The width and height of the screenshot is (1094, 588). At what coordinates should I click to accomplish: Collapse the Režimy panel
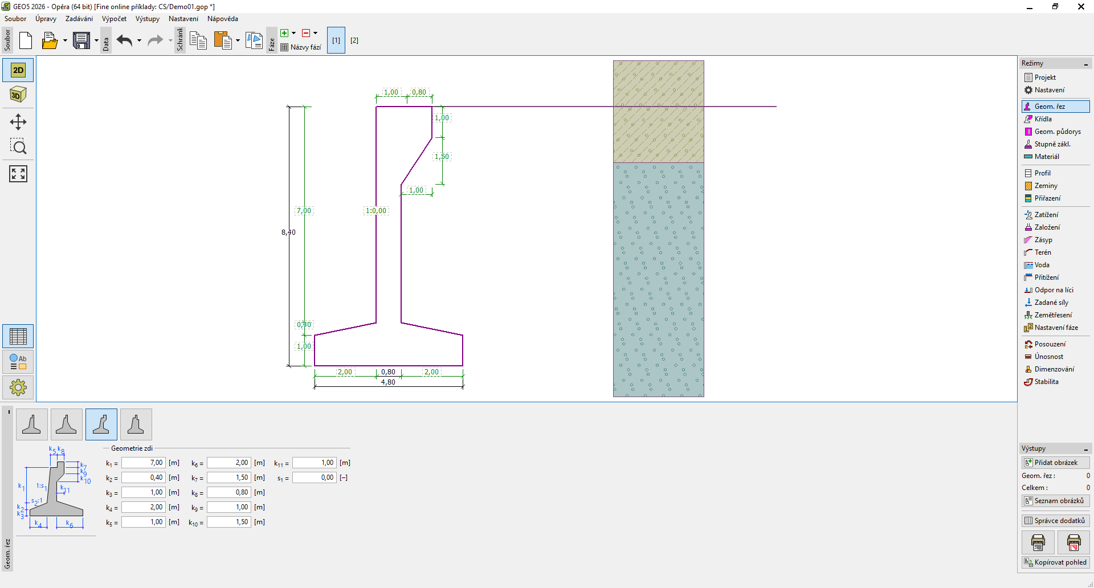[1085, 64]
